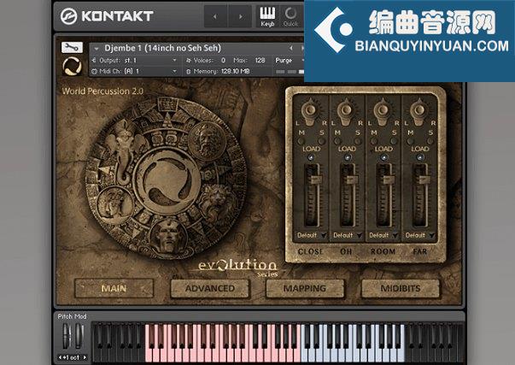The image size is (515, 365).
Task: Shift keyboard octave down with left arrow
Action: pos(60,357)
